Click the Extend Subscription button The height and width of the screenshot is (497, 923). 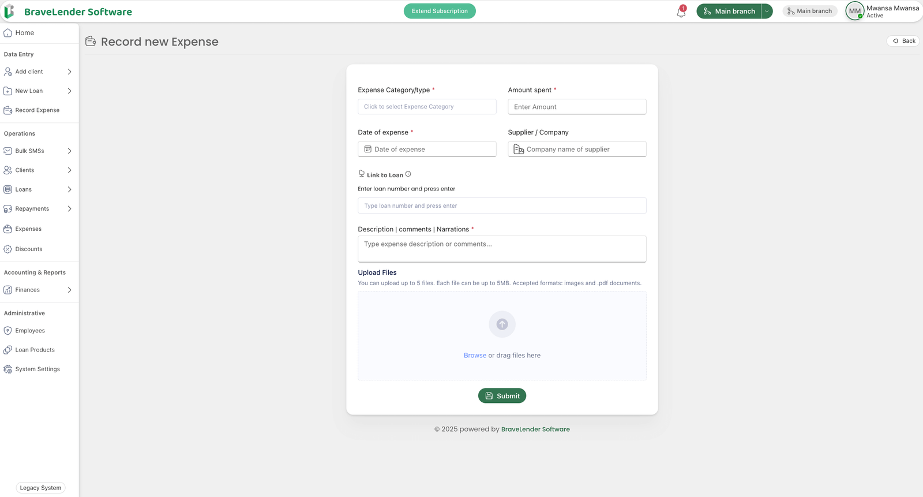[440, 11]
